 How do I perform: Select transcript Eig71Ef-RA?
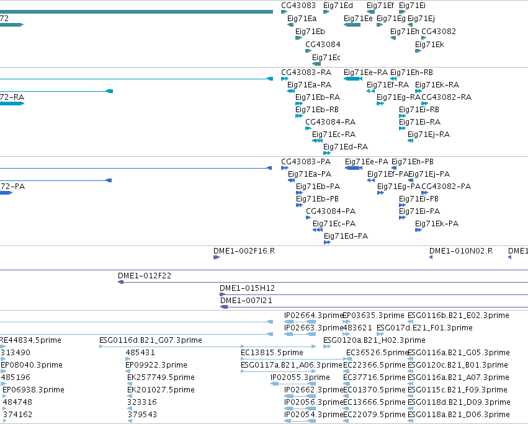387,85
